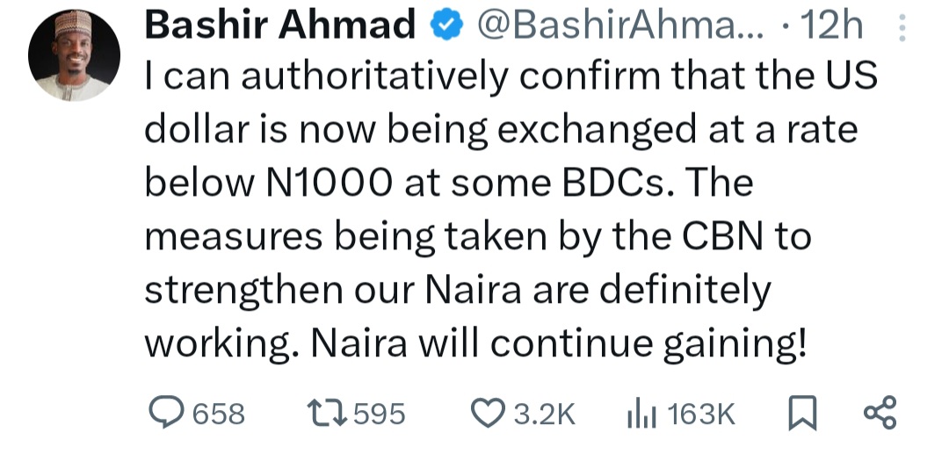Click the 3.2K likes count
This screenshot has width=949, height=454.
coord(544,414)
